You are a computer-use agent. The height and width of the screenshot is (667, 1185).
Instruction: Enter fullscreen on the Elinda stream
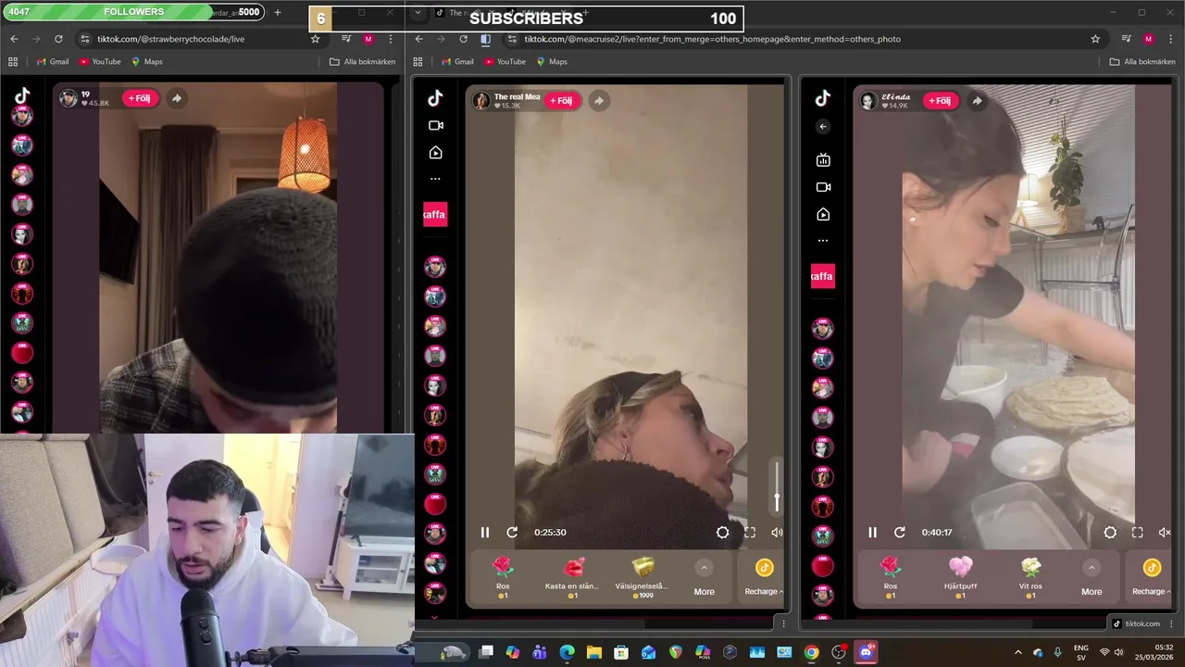pyautogui.click(x=1138, y=533)
